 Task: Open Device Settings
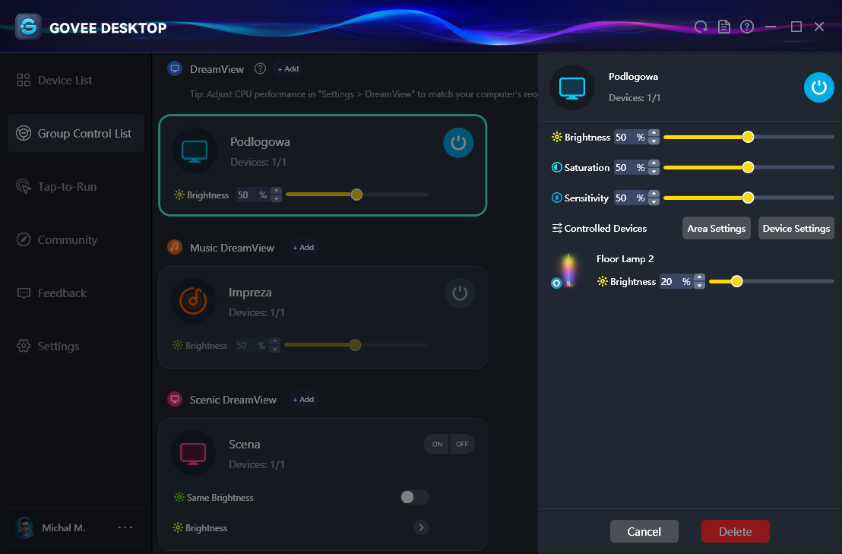point(796,228)
